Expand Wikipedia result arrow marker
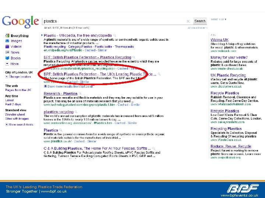The image size is (265, 198). pyautogui.click(x=42, y=35)
